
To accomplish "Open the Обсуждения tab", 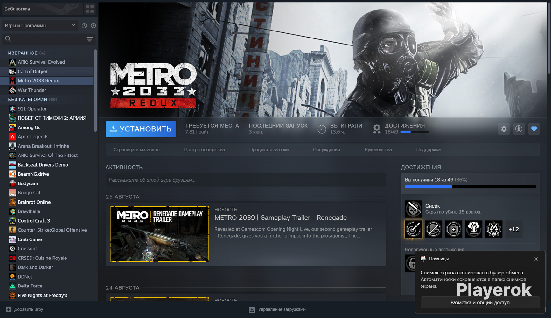I will [326, 150].
